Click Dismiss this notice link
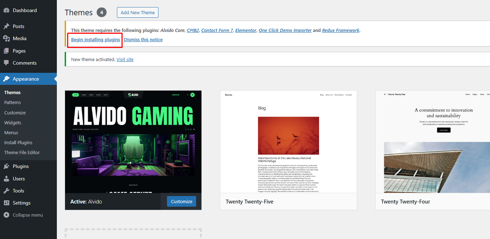The image size is (490, 239). point(143,39)
